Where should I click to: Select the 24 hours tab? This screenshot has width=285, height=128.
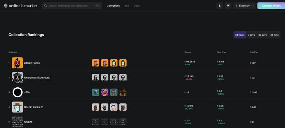(240, 35)
